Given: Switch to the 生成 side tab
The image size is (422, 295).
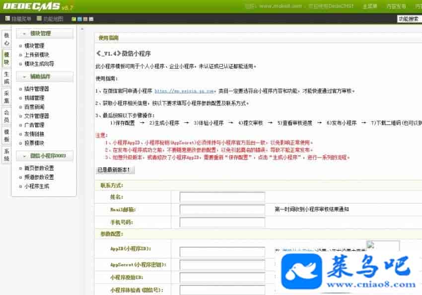Looking at the screenshot, I should (x=6, y=78).
